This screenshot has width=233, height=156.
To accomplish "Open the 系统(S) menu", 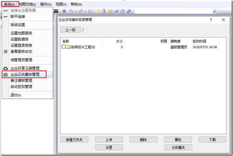I will [x=10, y=4].
